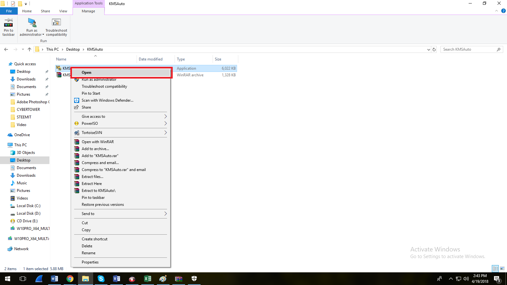This screenshot has height=285, width=507.
Task: Choose Copy in the context menu
Action: (x=121, y=230)
